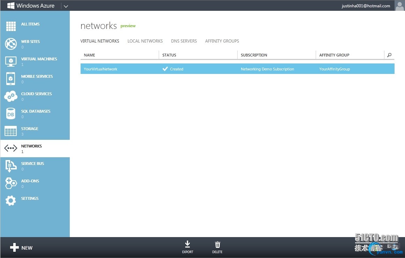Click the Export download arrow icon
The height and width of the screenshot is (258, 405).
[188, 244]
